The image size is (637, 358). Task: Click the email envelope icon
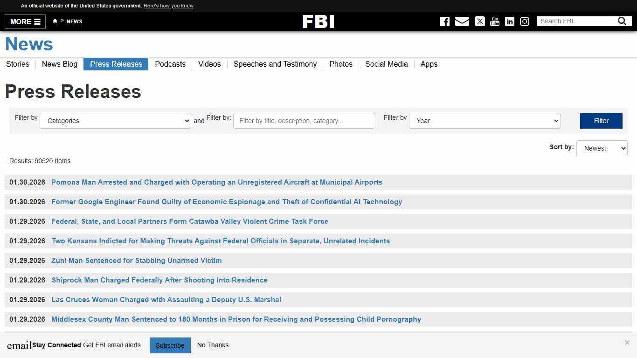pyautogui.click(x=462, y=21)
